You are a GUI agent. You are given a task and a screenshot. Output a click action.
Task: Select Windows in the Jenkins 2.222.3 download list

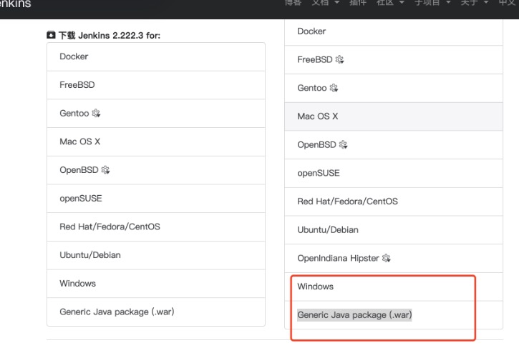pos(156,284)
